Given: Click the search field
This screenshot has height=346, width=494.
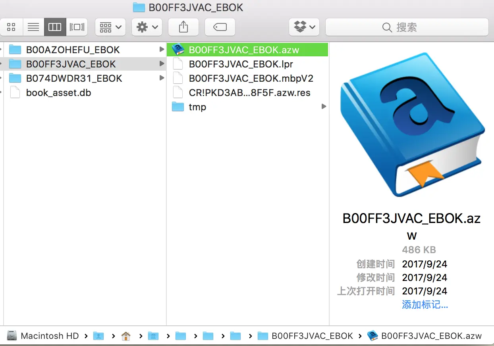Looking at the screenshot, I should tap(407, 27).
